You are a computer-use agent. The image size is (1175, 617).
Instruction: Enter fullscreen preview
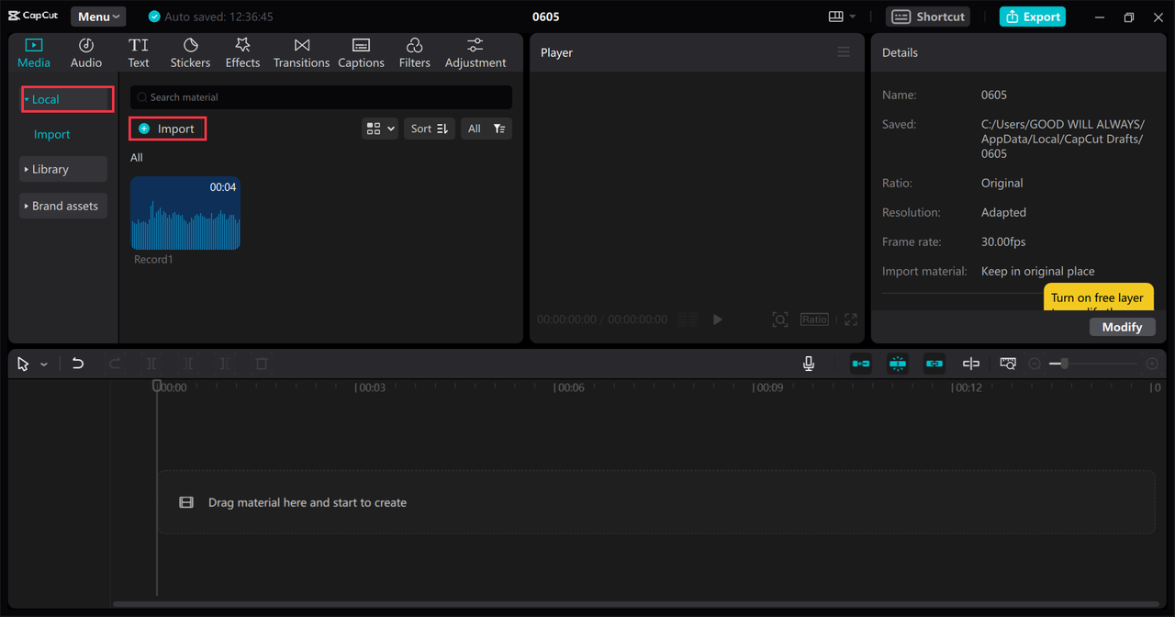(851, 320)
